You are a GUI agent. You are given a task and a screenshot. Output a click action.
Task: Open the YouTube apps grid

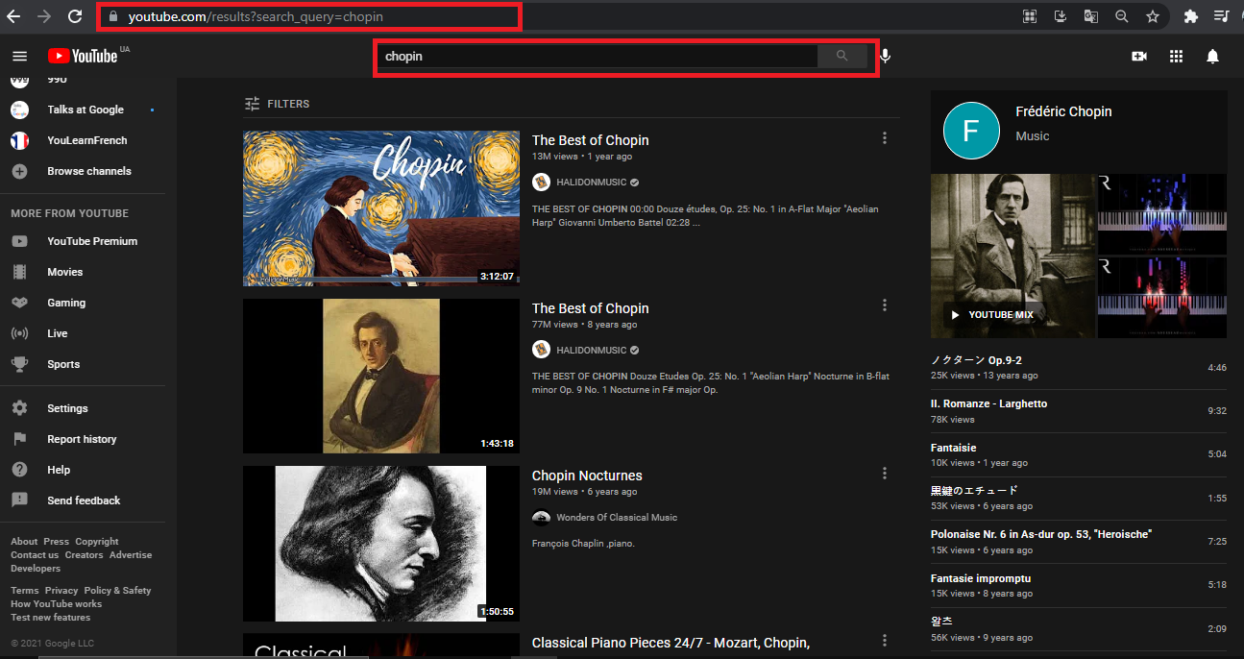click(1176, 57)
